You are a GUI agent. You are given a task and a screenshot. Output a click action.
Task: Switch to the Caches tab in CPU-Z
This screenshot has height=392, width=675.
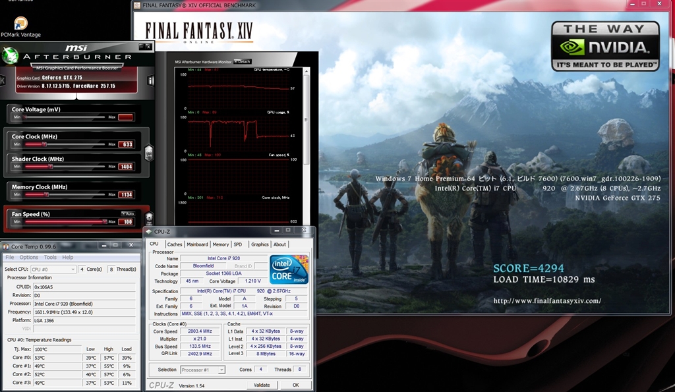click(174, 244)
